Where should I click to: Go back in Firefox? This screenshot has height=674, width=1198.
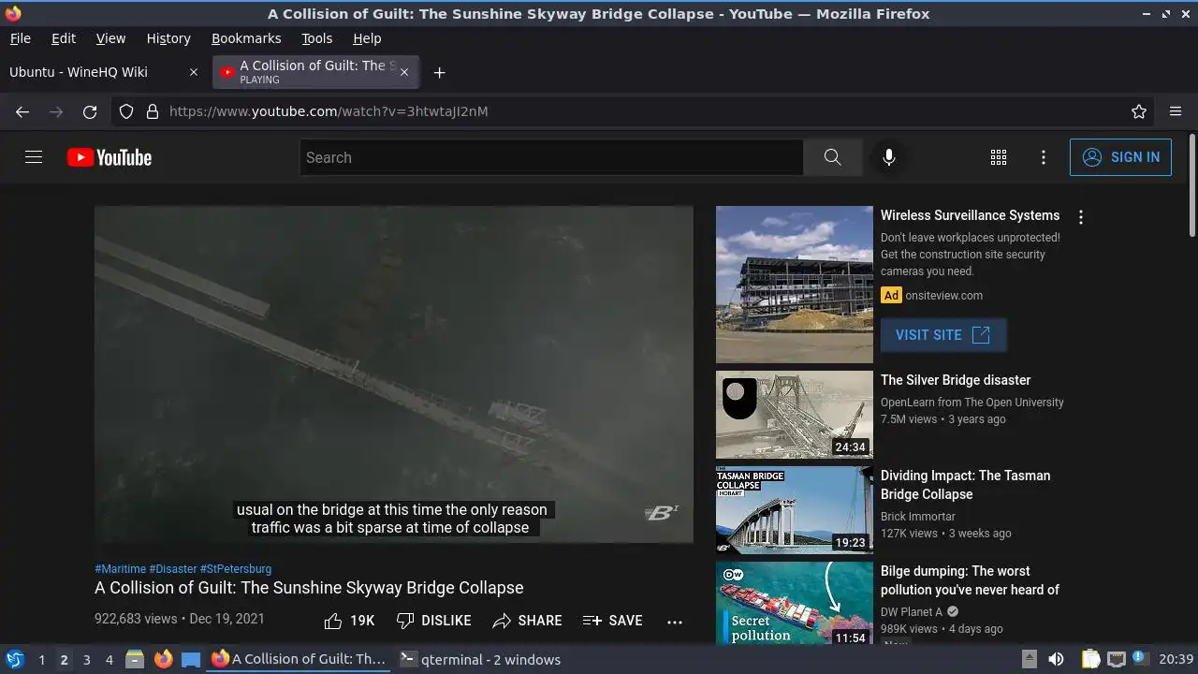click(x=22, y=111)
